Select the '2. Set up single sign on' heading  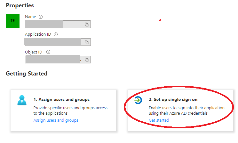click(x=173, y=100)
